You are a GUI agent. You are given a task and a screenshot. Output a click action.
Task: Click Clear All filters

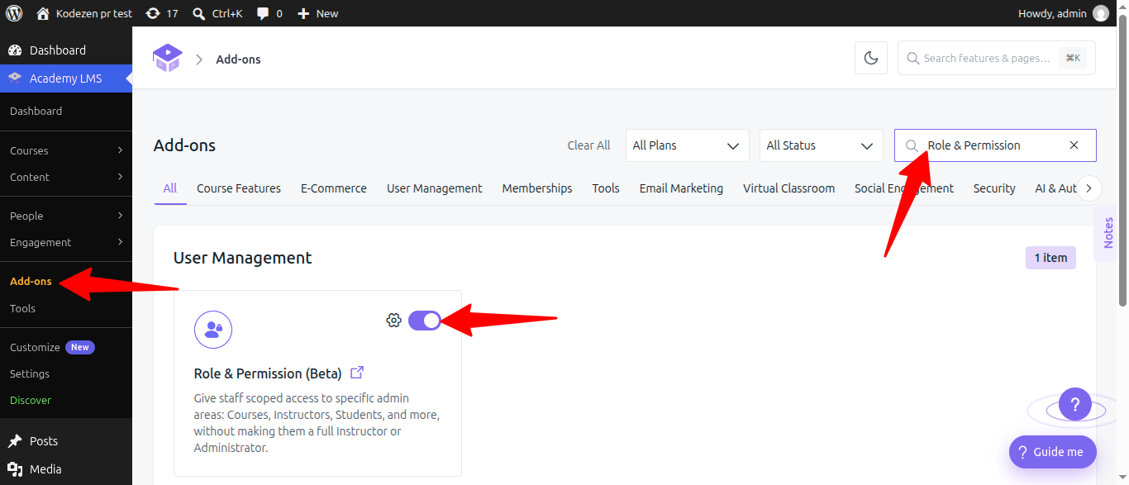588,145
